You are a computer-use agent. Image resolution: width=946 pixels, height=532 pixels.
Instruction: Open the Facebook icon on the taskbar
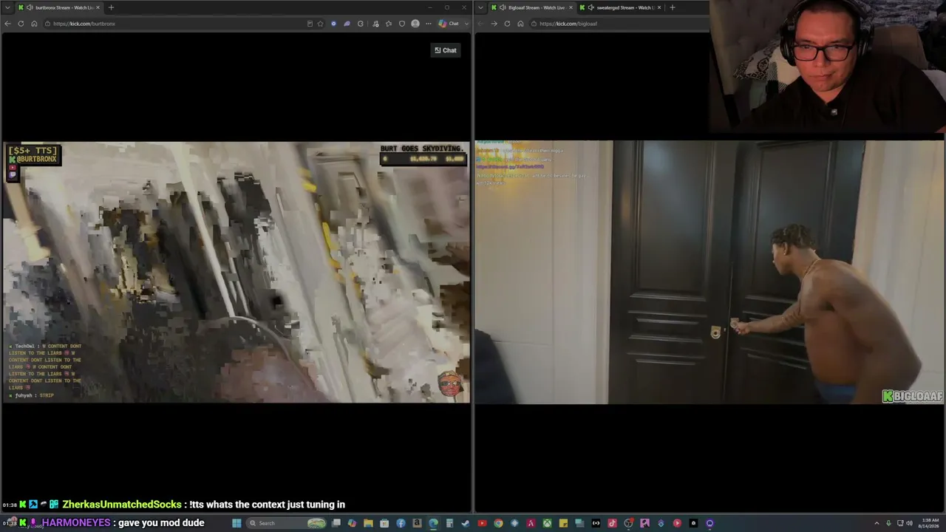[x=401, y=523]
